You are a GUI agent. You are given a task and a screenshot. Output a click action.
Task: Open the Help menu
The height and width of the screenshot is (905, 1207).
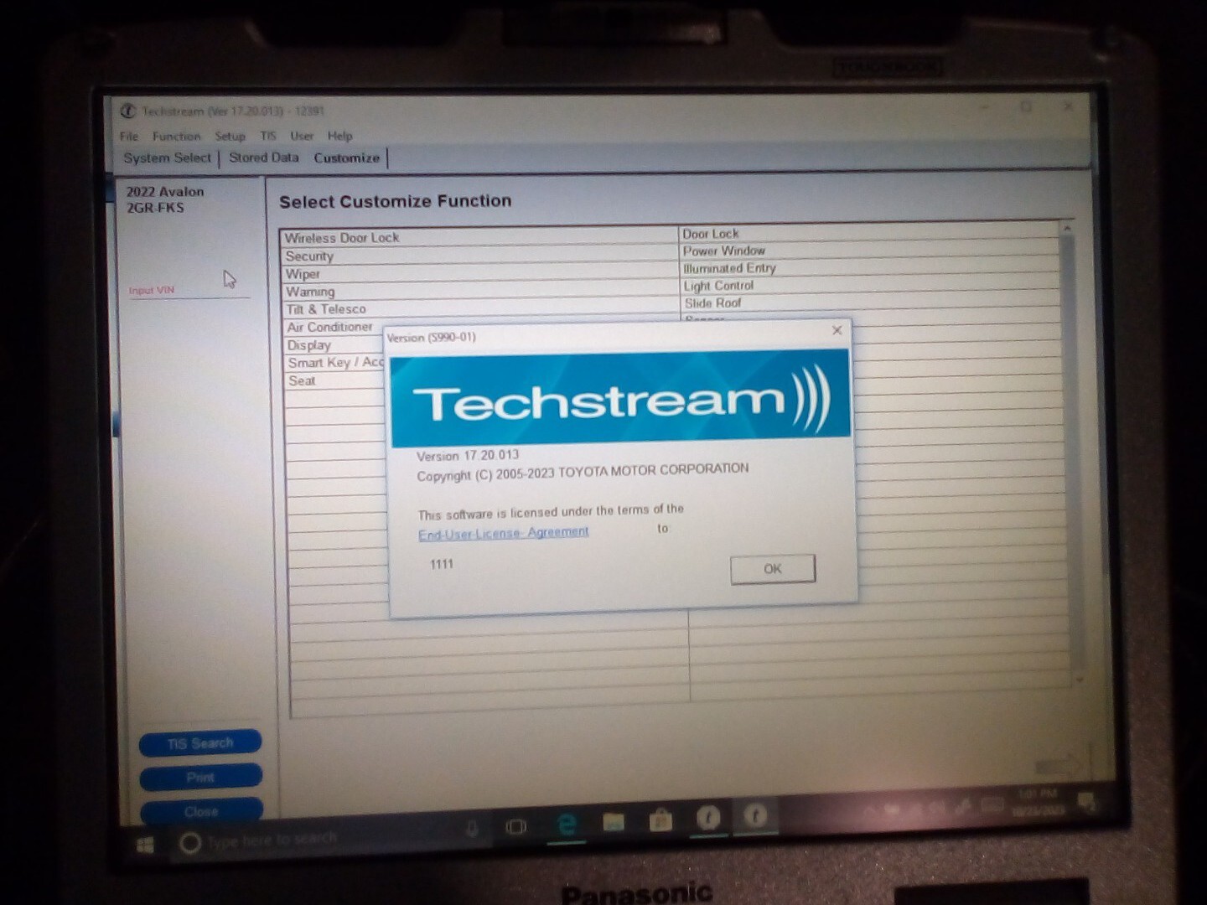click(x=339, y=136)
